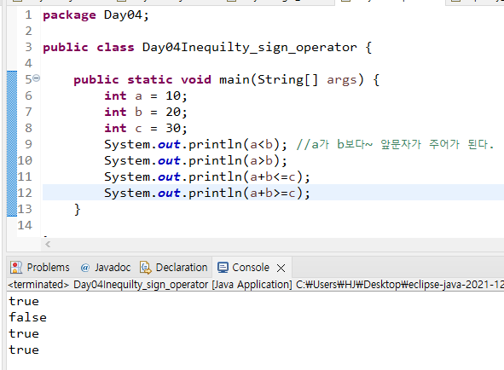Click the Javadoc @ icon

(x=85, y=268)
